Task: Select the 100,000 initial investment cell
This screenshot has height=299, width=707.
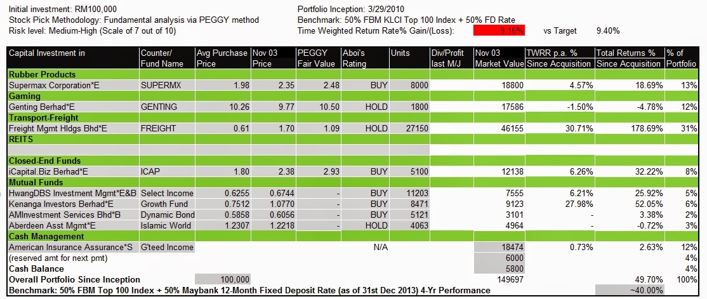Action: pos(222,279)
